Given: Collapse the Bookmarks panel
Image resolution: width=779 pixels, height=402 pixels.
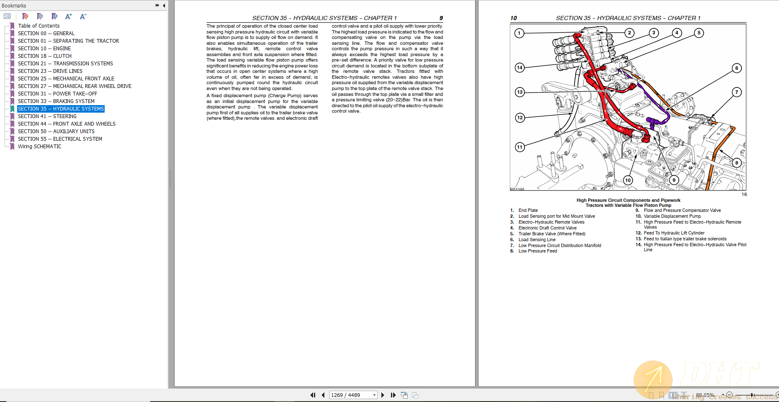Looking at the screenshot, I should [164, 5].
